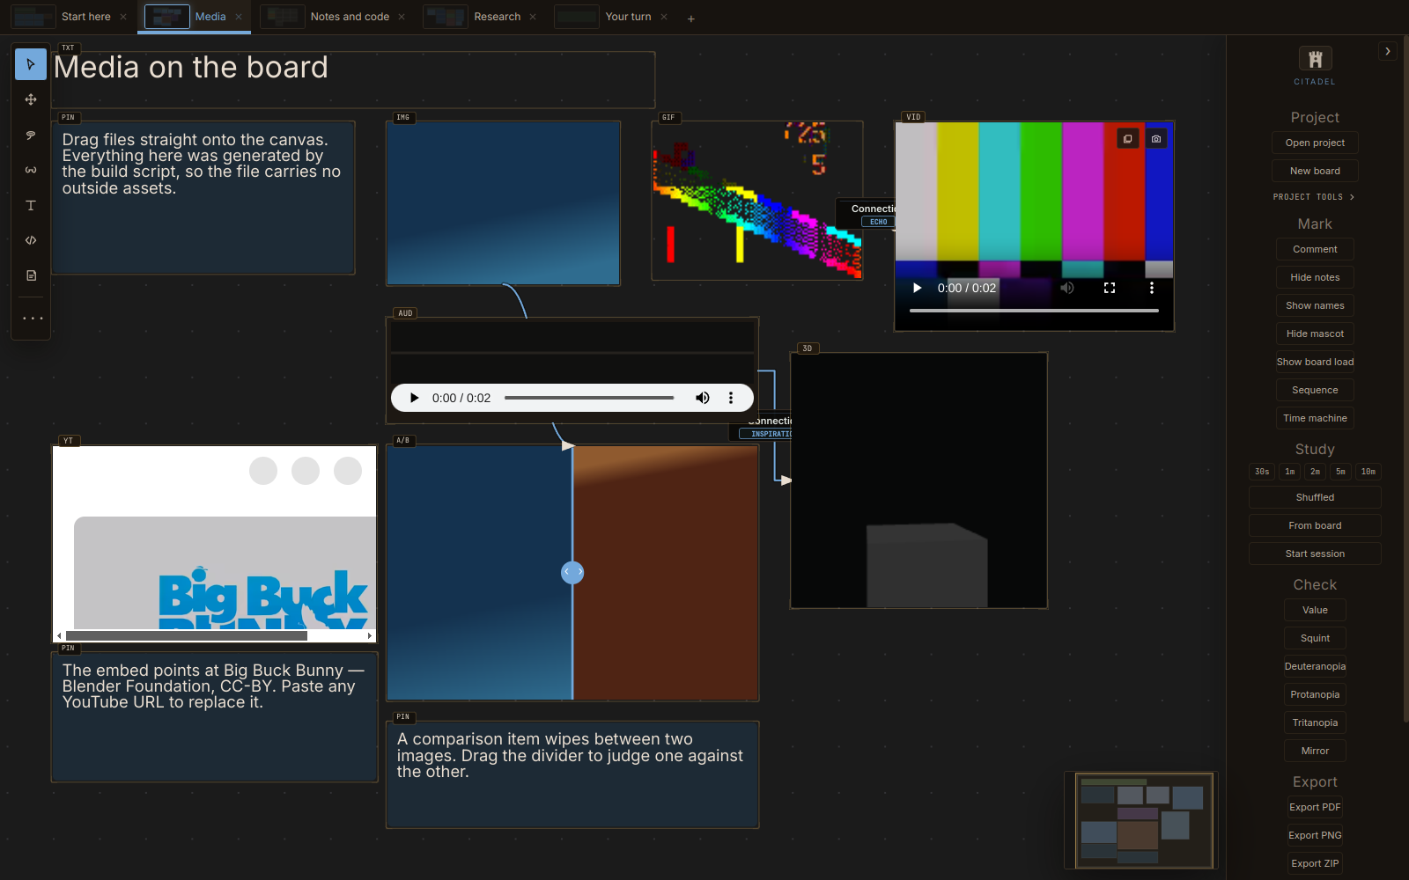Pick the connection link tool

pos(31,170)
